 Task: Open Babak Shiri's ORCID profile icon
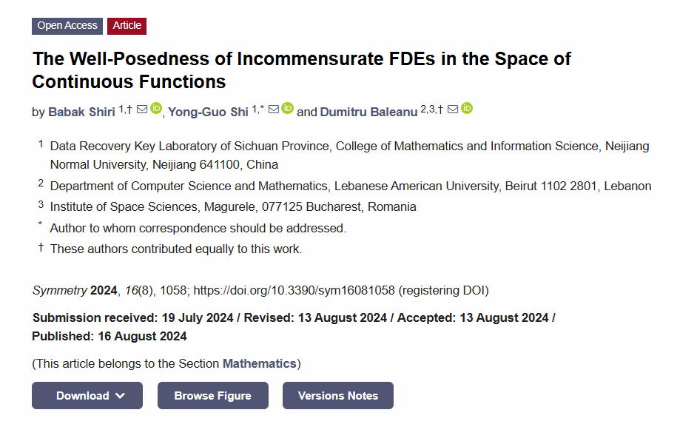pyautogui.click(x=156, y=108)
